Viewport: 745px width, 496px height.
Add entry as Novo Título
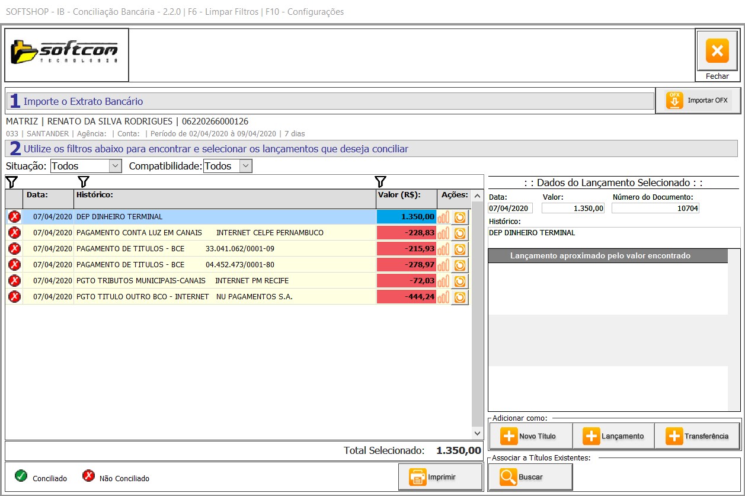point(530,436)
